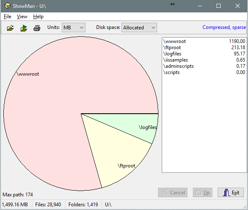This screenshot has height=210, width=248.
Task: Open folder with the yellow folder toolbar icon
Action: click(10, 28)
